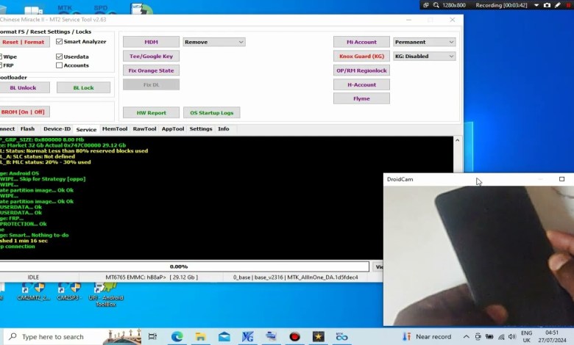
Task: Switch to the Flash tab
Action: click(x=27, y=129)
